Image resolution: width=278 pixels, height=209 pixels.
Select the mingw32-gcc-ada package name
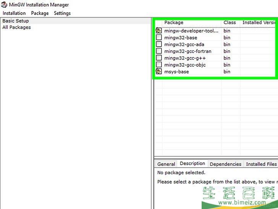point(184,44)
